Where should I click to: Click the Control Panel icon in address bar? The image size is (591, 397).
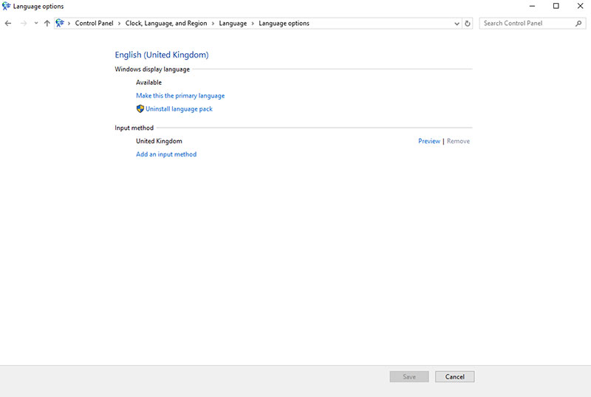click(x=60, y=24)
